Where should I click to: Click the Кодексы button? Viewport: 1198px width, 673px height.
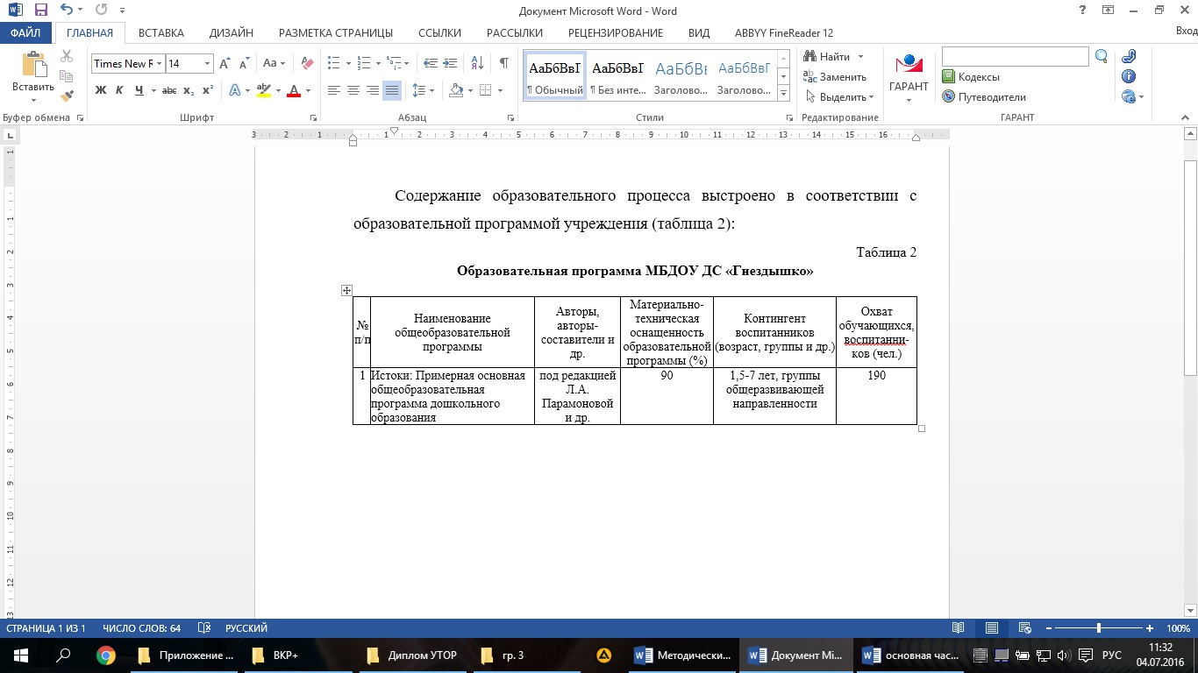tap(971, 77)
